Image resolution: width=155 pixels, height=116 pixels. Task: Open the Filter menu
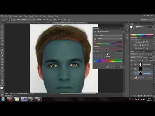(36, 16)
